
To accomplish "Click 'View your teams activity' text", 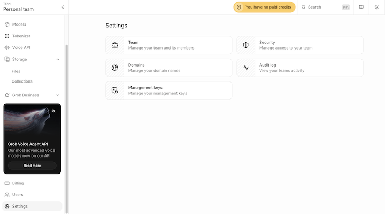I will [x=282, y=71].
